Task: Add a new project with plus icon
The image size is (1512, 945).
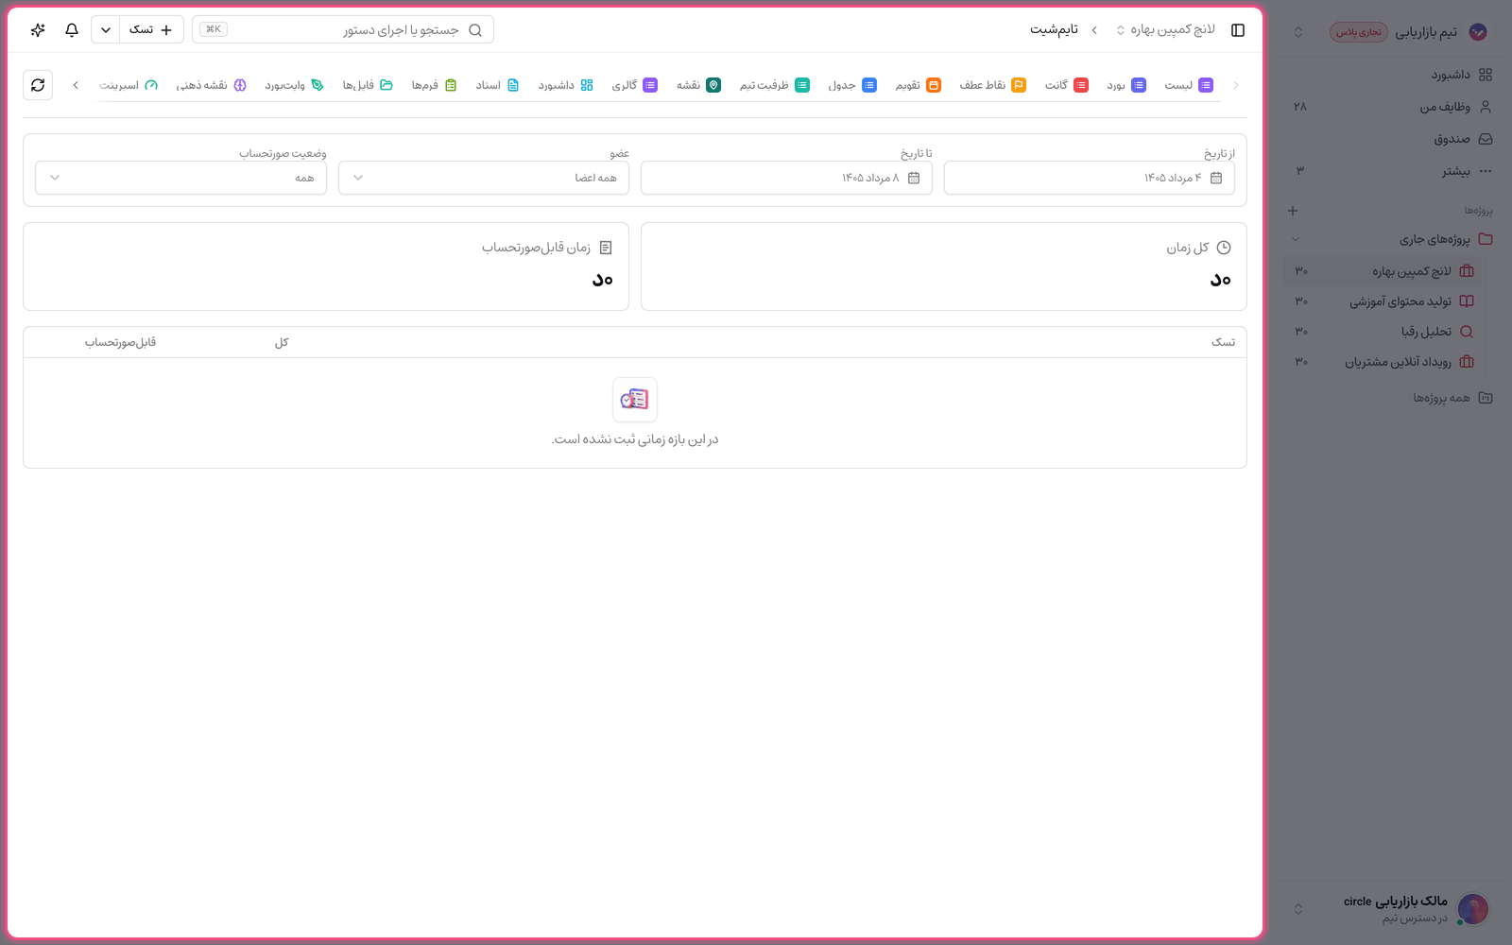Action: tap(1293, 211)
